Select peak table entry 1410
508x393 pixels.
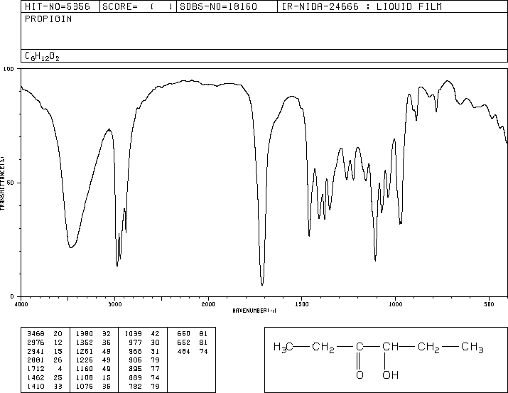click(x=36, y=387)
